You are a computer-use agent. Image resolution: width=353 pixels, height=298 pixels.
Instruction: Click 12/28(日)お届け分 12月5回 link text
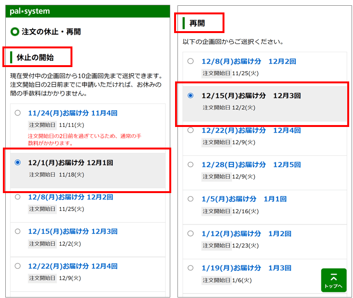[x=251, y=164]
